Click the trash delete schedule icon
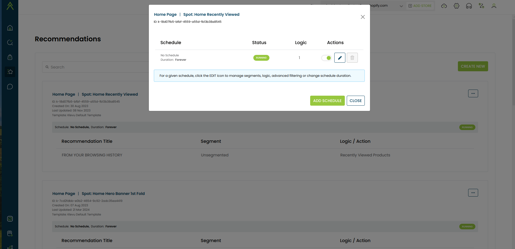The image size is (515, 249). [352, 58]
